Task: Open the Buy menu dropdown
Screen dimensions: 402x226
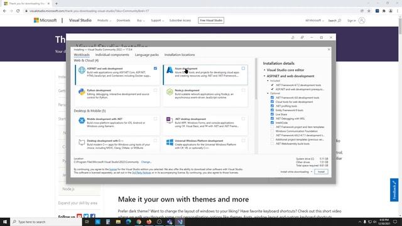Action: (141, 21)
